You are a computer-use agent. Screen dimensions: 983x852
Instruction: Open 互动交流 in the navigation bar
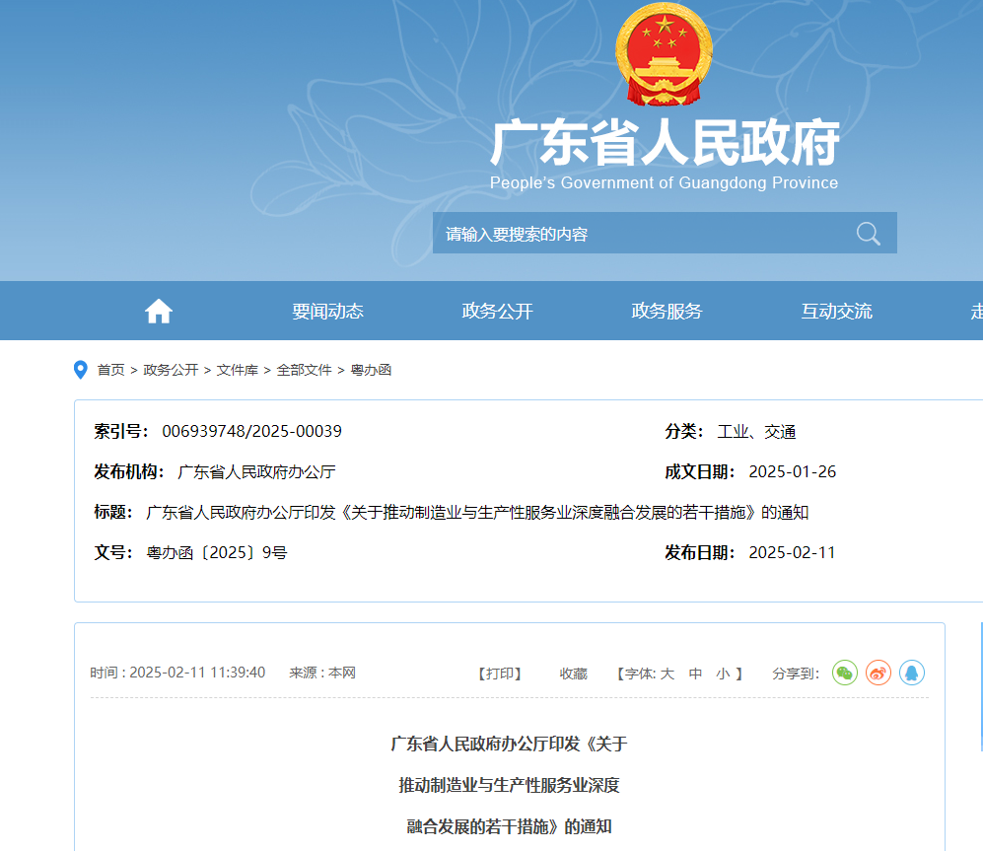(836, 312)
